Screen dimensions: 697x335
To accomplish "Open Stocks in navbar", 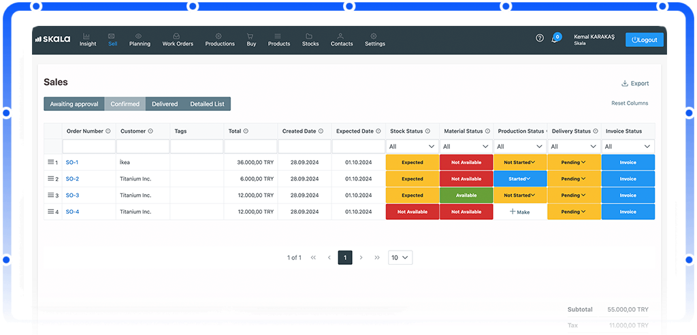I will pos(310,40).
